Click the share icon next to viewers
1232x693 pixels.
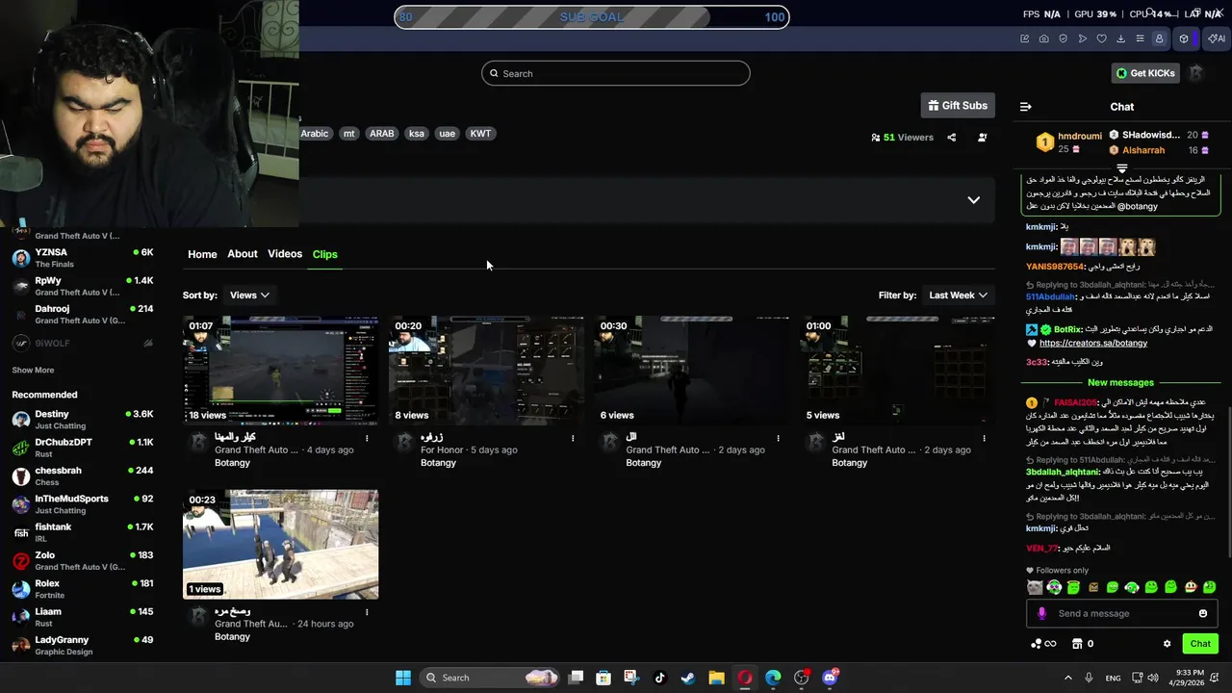951,138
